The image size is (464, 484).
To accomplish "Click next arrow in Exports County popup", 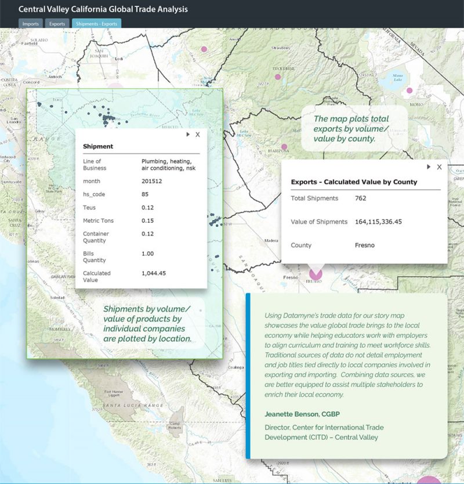I will coord(429,167).
